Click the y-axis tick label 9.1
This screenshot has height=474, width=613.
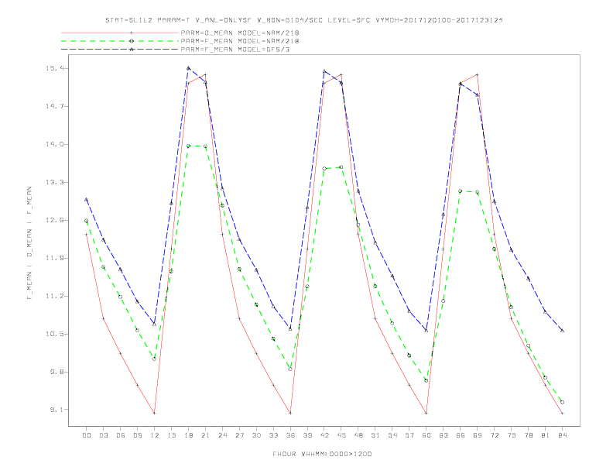[57, 410]
